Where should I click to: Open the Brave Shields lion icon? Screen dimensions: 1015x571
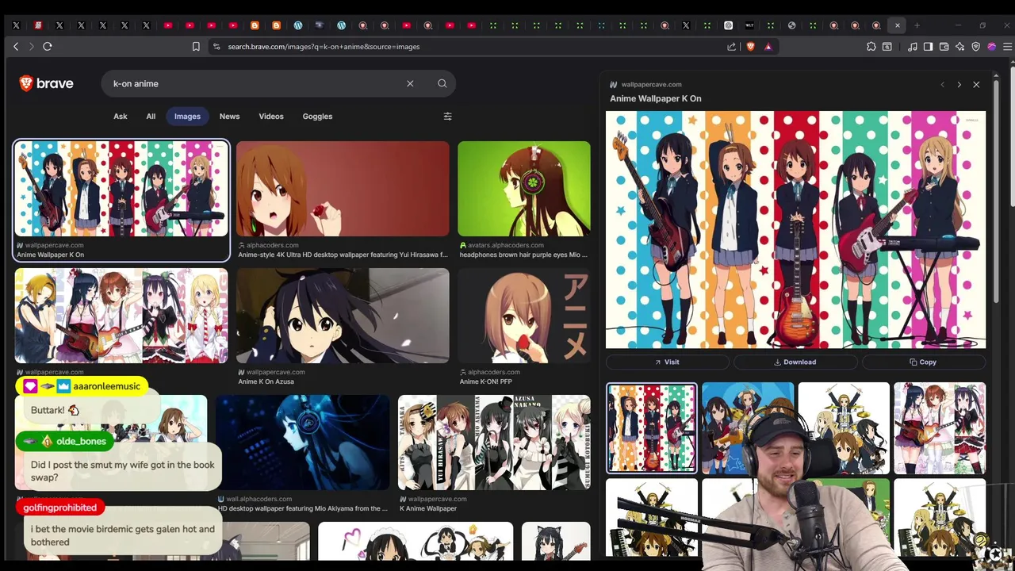coord(750,47)
